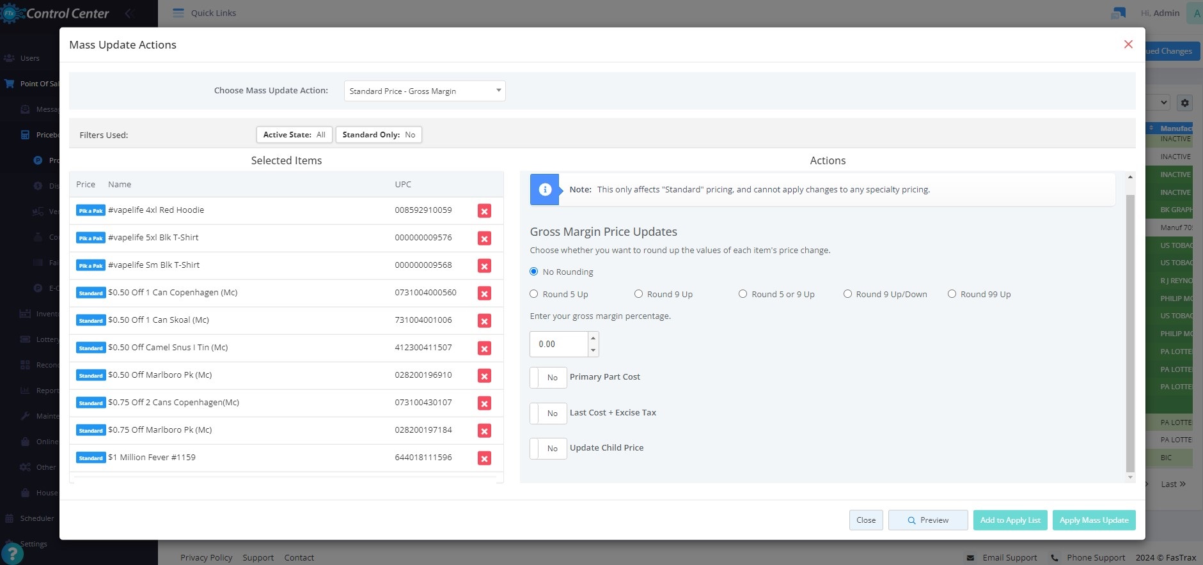This screenshot has height=565, width=1203.
Task: Remove $0.75 Off Marlboro Pk item
Action: [x=484, y=431]
